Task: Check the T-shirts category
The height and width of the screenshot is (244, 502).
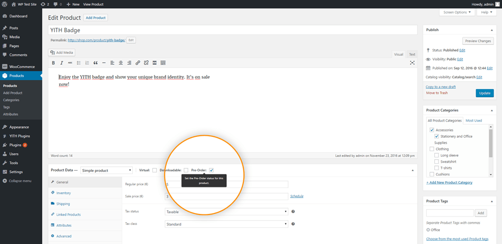Action: (436, 168)
